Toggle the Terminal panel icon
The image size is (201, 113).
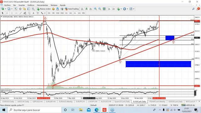tap(29, 9)
